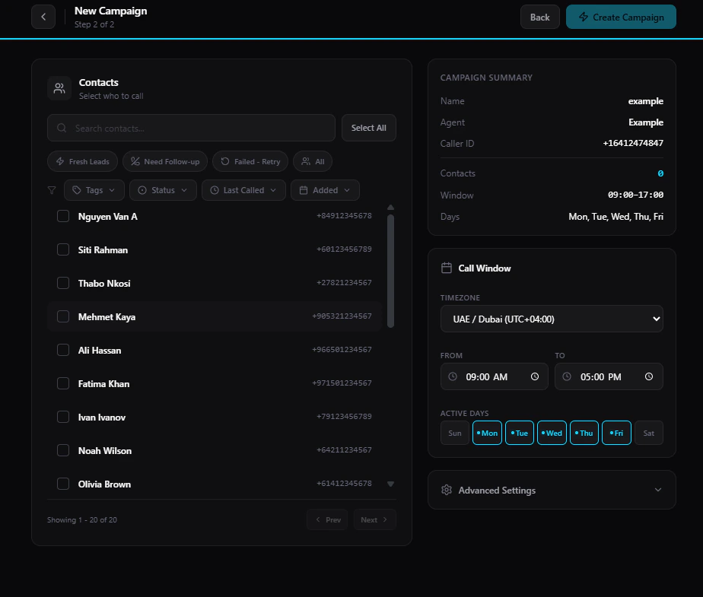Click the filter funnel icon
Screen dimensions: 703x597
[x=52, y=190]
